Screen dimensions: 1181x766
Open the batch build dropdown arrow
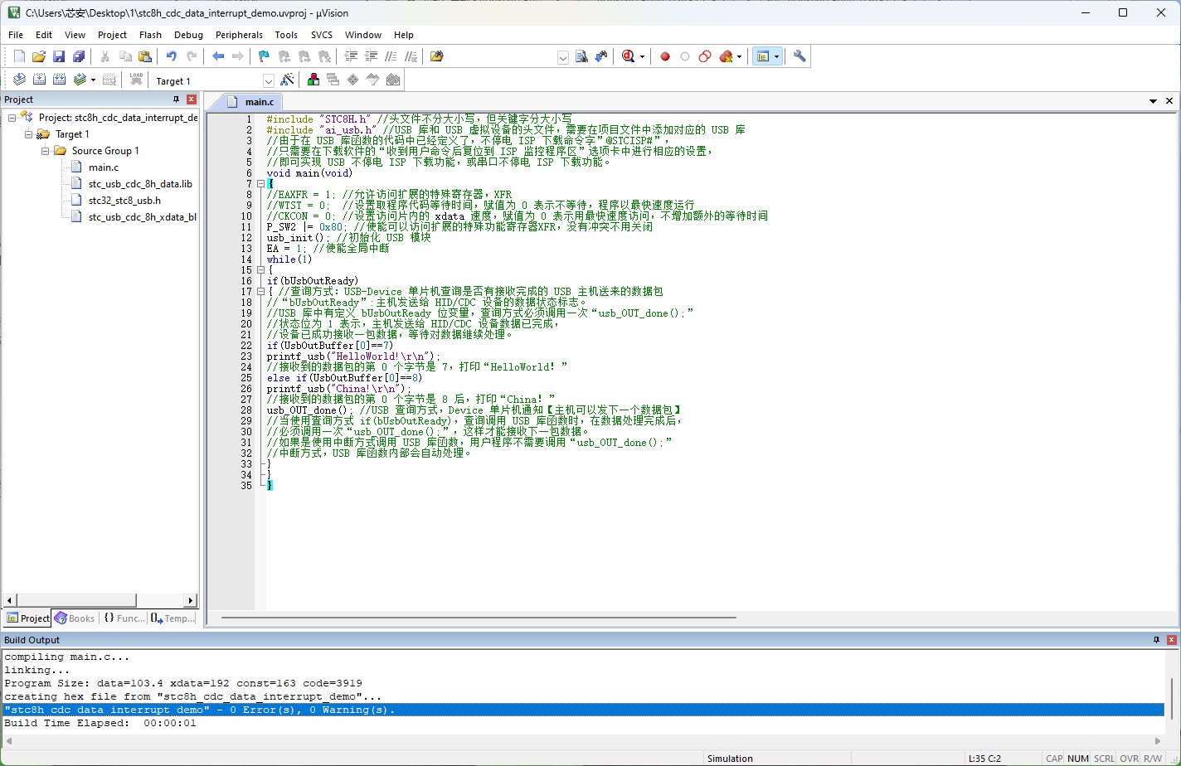(93, 80)
